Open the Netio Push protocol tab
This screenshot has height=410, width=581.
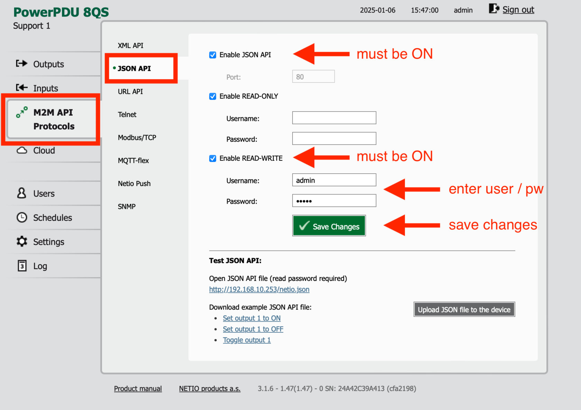click(x=134, y=184)
